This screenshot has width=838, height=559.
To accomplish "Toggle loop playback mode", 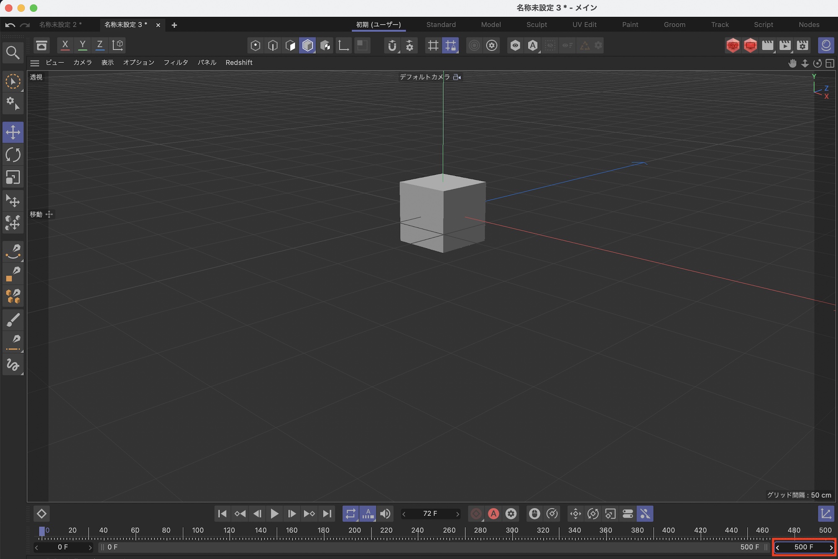I will click(x=350, y=514).
